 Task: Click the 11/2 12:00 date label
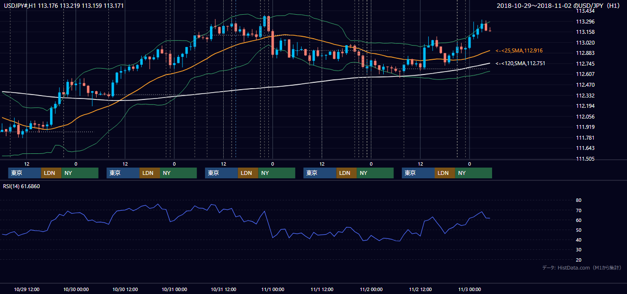coord(421,290)
